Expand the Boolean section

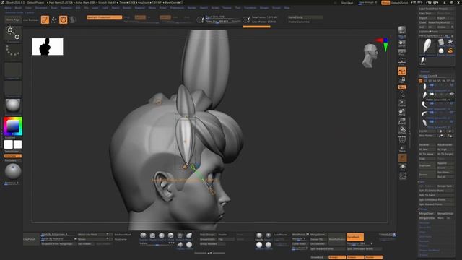424,223
